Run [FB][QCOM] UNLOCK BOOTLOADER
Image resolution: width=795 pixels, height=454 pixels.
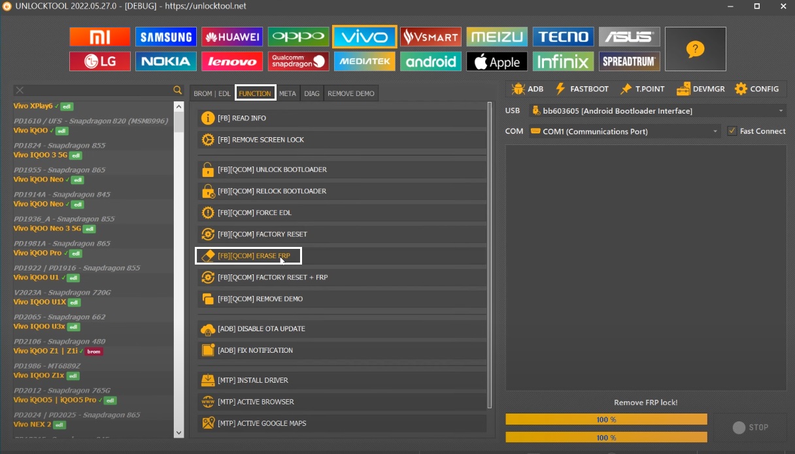pyautogui.click(x=342, y=170)
